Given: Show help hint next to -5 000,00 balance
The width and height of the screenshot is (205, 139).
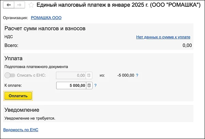Looking at the screenshot, I should pos(137,75).
